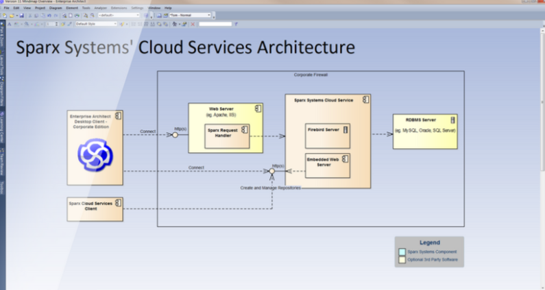Click the 'Create and Manage Repositories' connector label

(x=270, y=188)
